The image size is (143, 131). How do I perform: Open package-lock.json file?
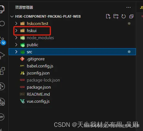click(x=43, y=80)
